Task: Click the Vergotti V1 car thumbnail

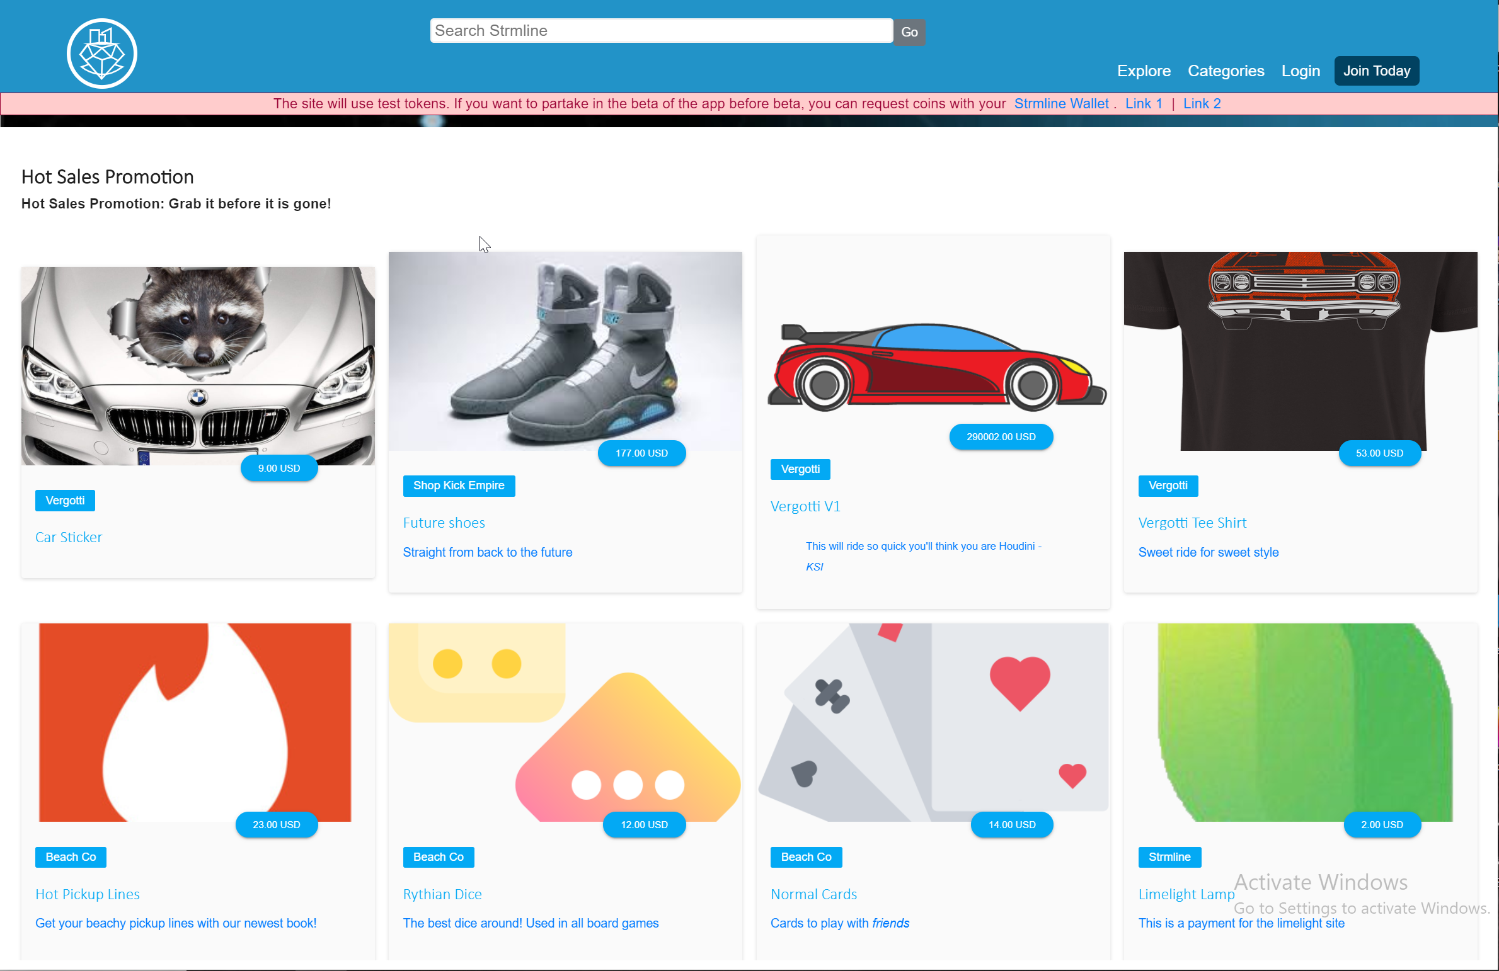Action: pos(933,365)
